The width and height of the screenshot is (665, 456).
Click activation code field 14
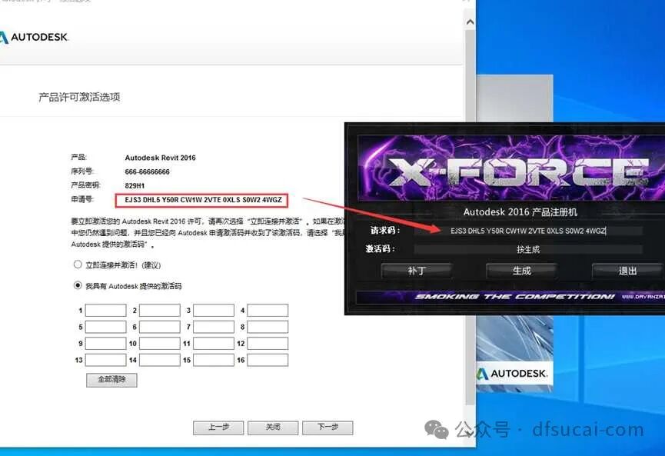coord(159,360)
